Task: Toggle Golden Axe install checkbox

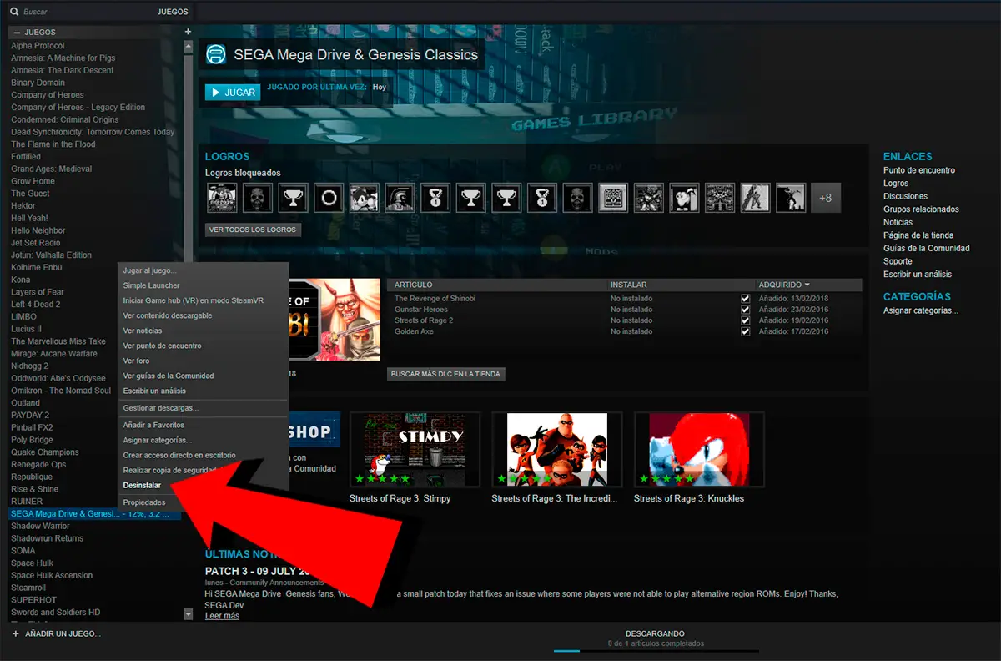Action: pyautogui.click(x=746, y=331)
